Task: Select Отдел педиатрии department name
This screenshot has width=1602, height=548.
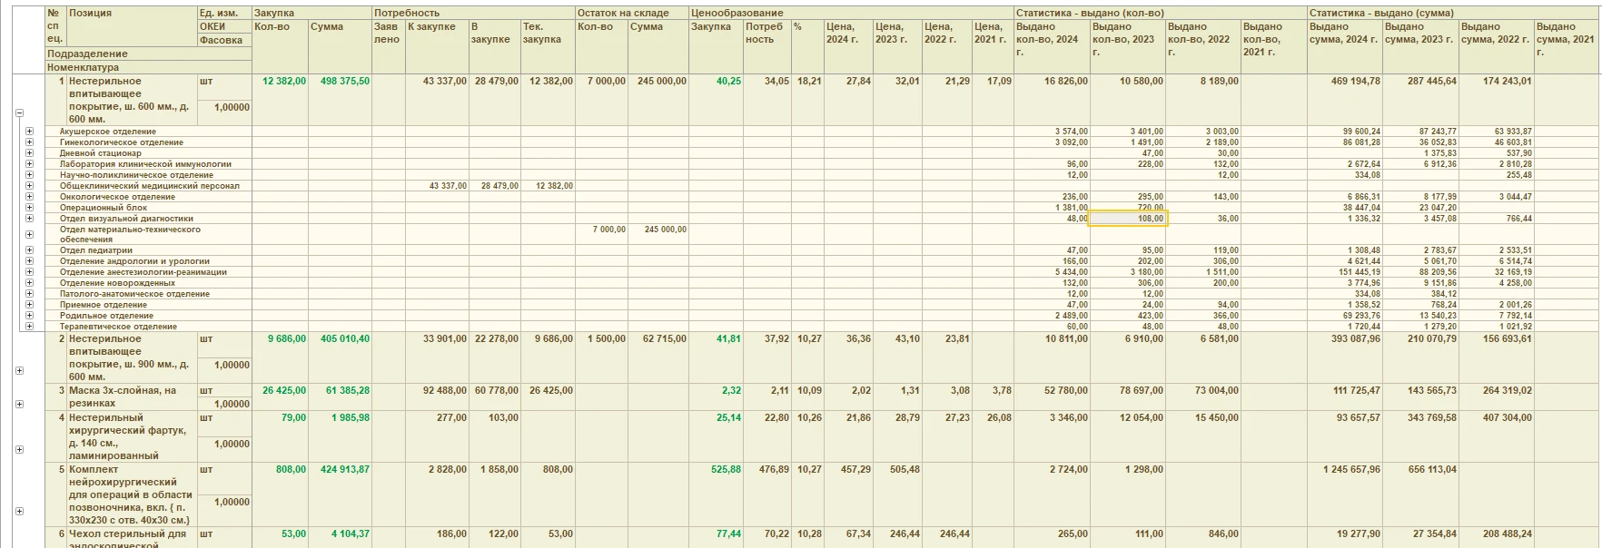Action: pos(96,250)
